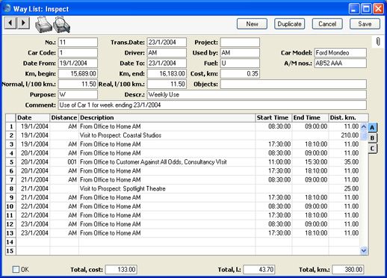Click the Total, km field
The image size is (387, 278).
coord(348,269)
